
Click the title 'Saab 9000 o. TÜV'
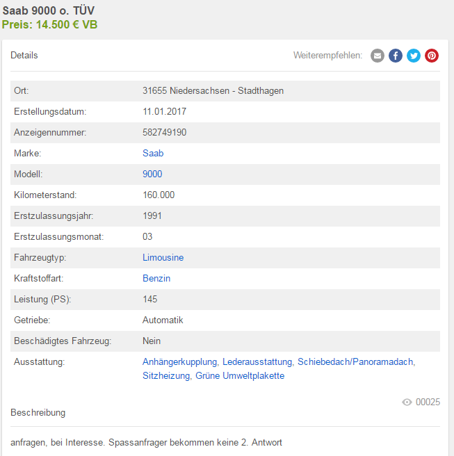click(49, 10)
